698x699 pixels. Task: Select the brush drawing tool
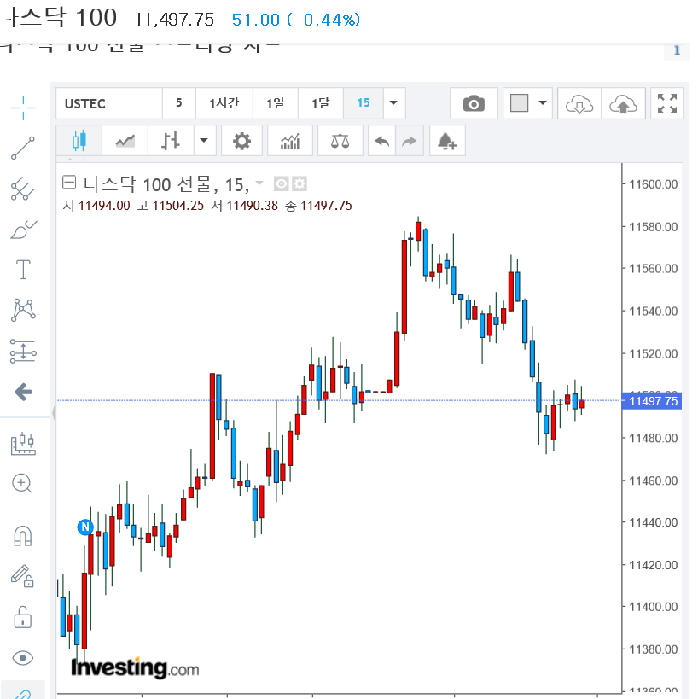[23, 230]
